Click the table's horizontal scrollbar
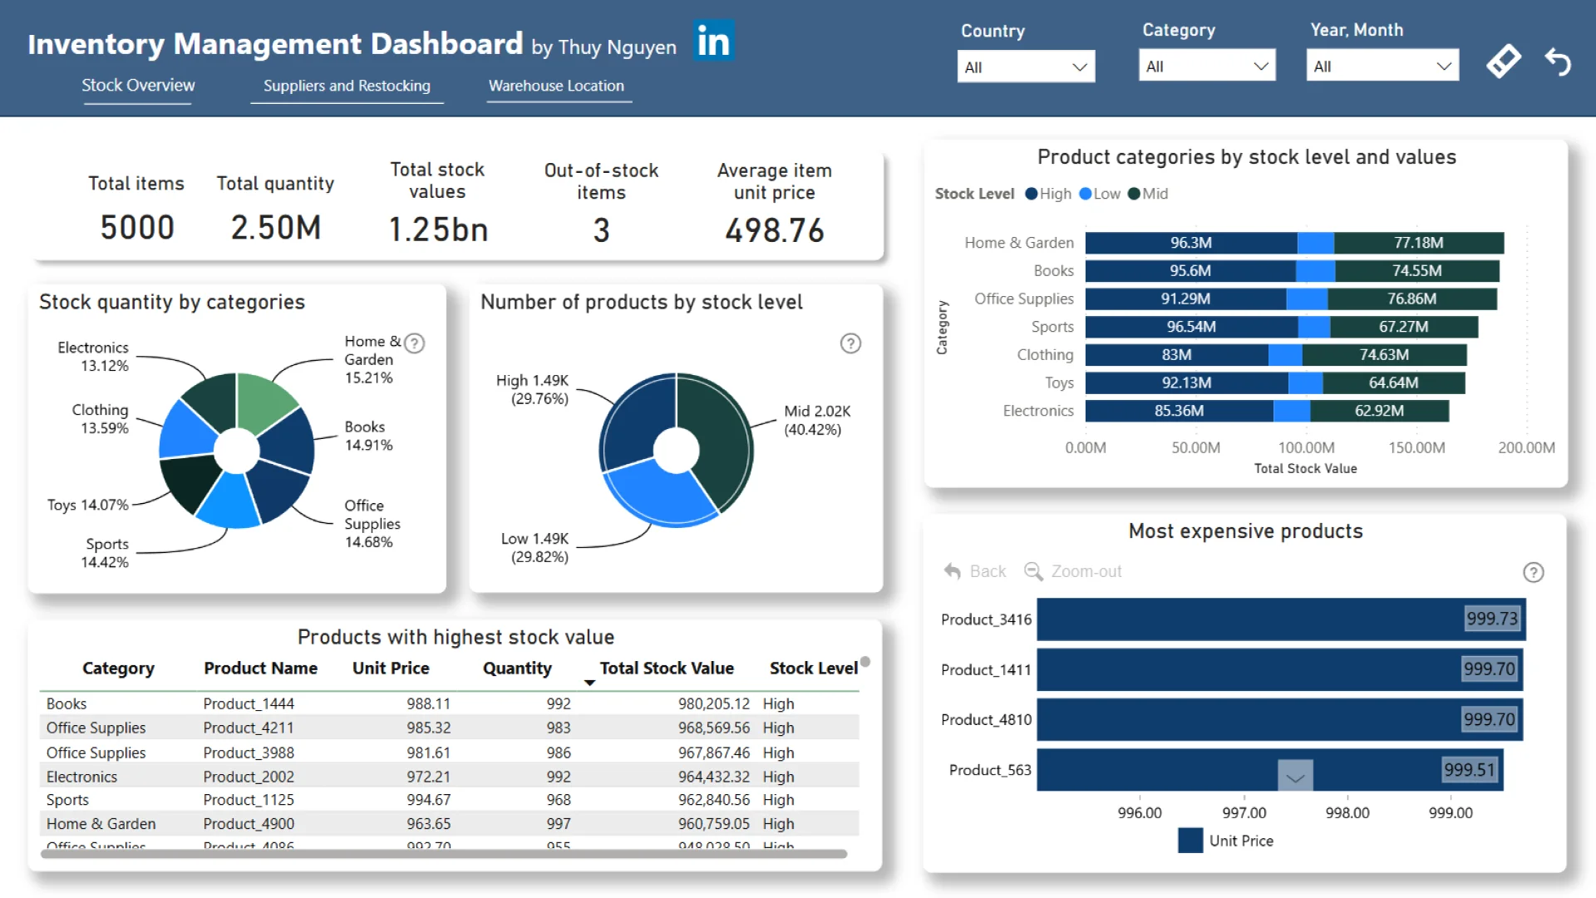 (443, 854)
